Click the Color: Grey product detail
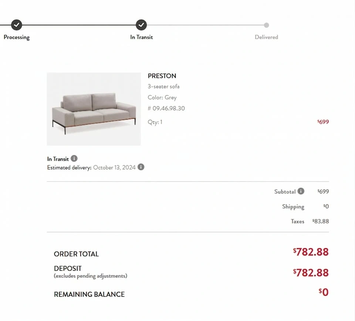This screenshot has height=321, width=355. click(x=162, y=97)
